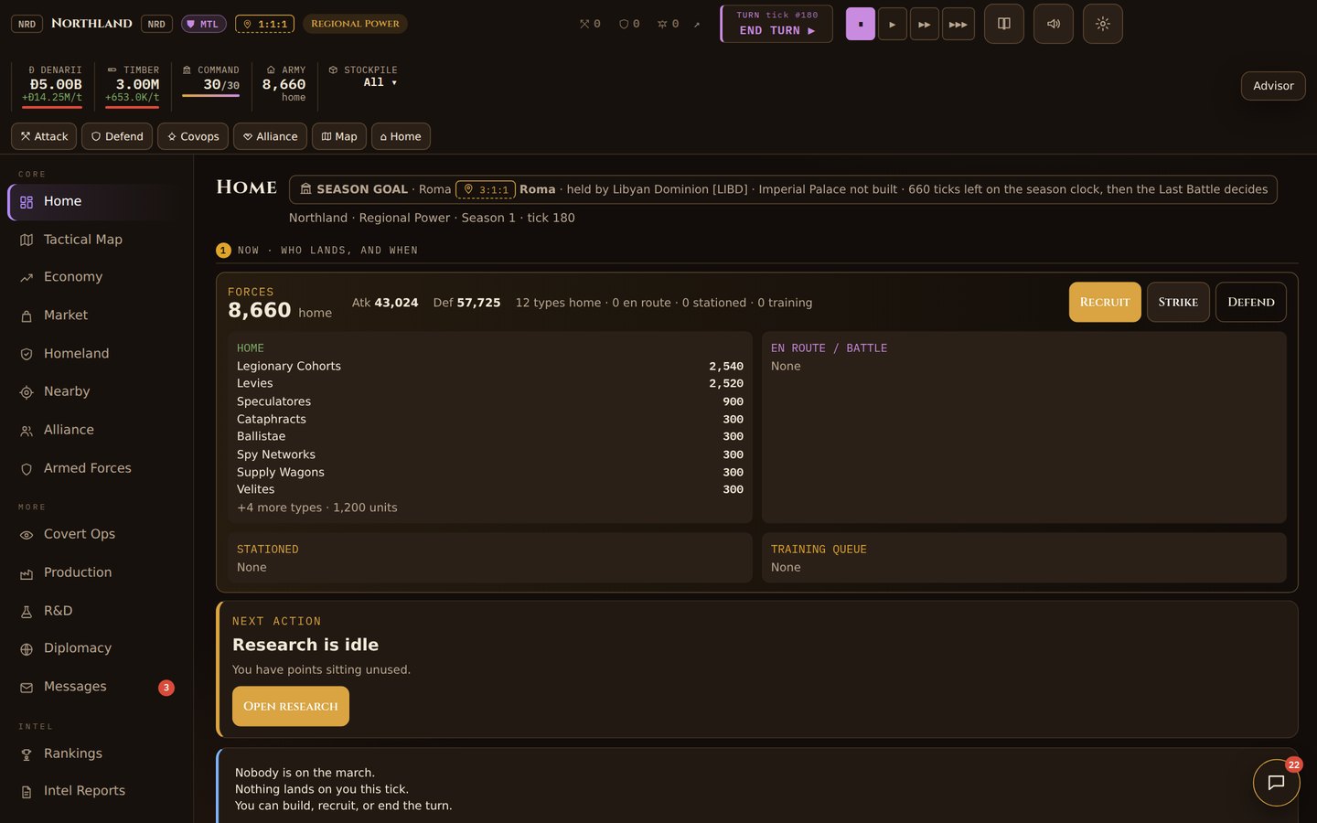Image resolution: width=1317 pixels, height=823 pixels.
Task: Switch to the Alliance quick tab
Action: (270, 136)
